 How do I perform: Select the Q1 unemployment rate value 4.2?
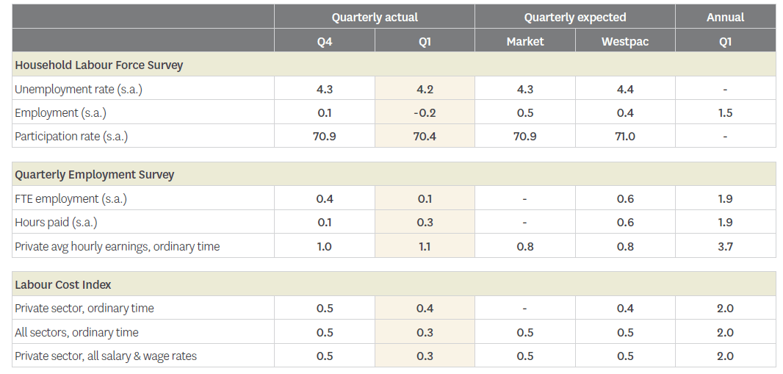pos(425,89)
